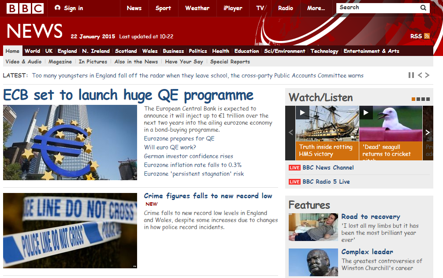Select the Scotland section tab

tap(126, 51)
